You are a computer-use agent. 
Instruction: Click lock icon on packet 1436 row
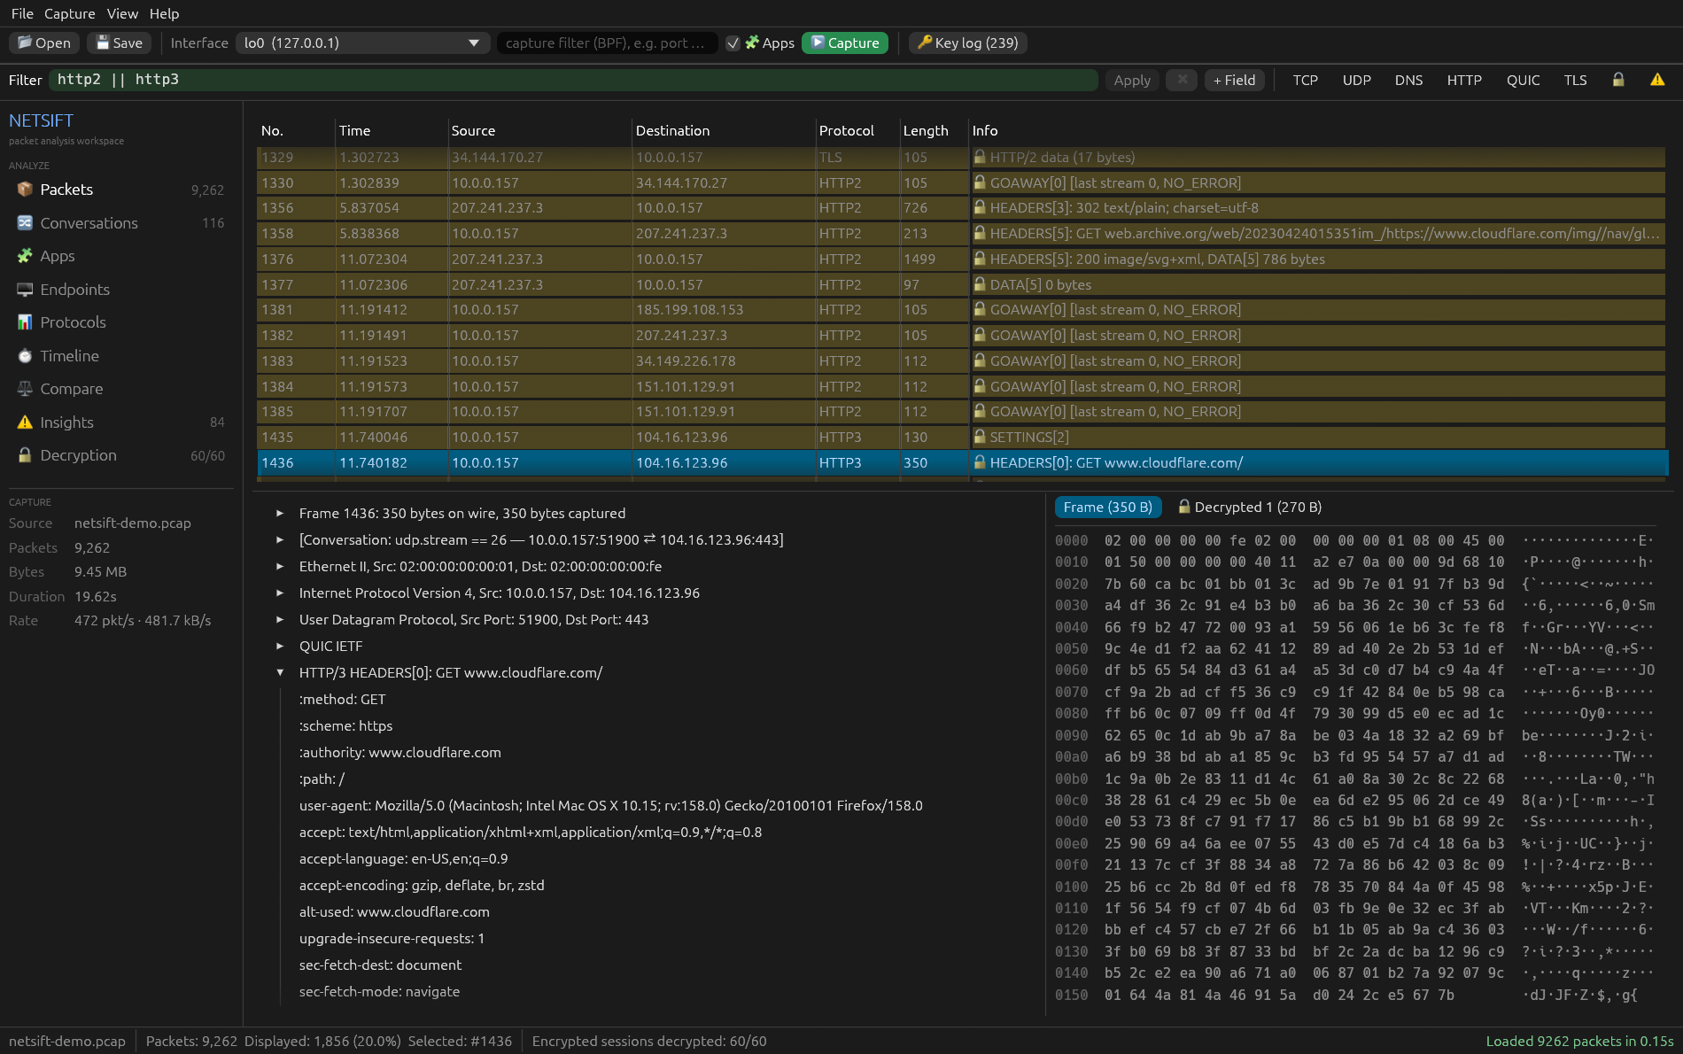980,462
